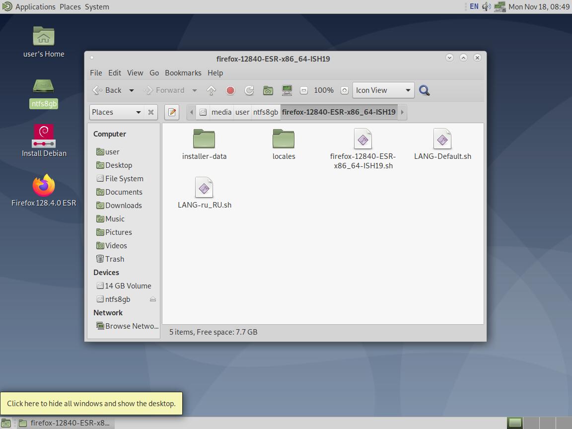572x429 pixels.
Task: Open Applications menu in top panel
Action: (x=35, y=6)
